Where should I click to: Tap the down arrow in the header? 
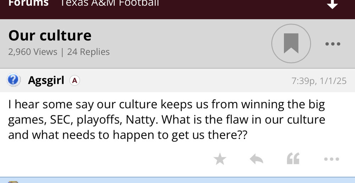click(332, 4)
